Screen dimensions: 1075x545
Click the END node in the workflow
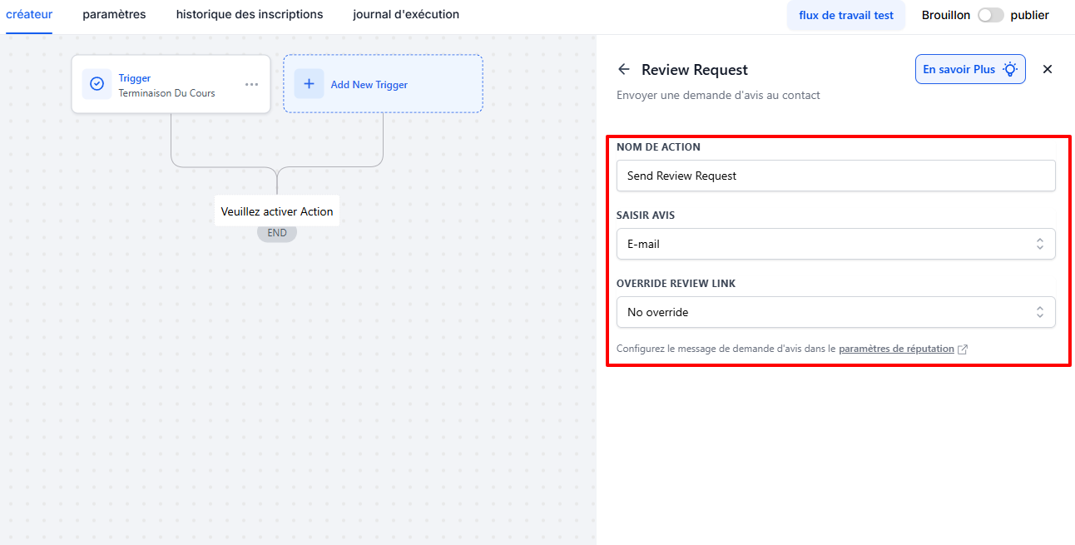click(277, 233)
